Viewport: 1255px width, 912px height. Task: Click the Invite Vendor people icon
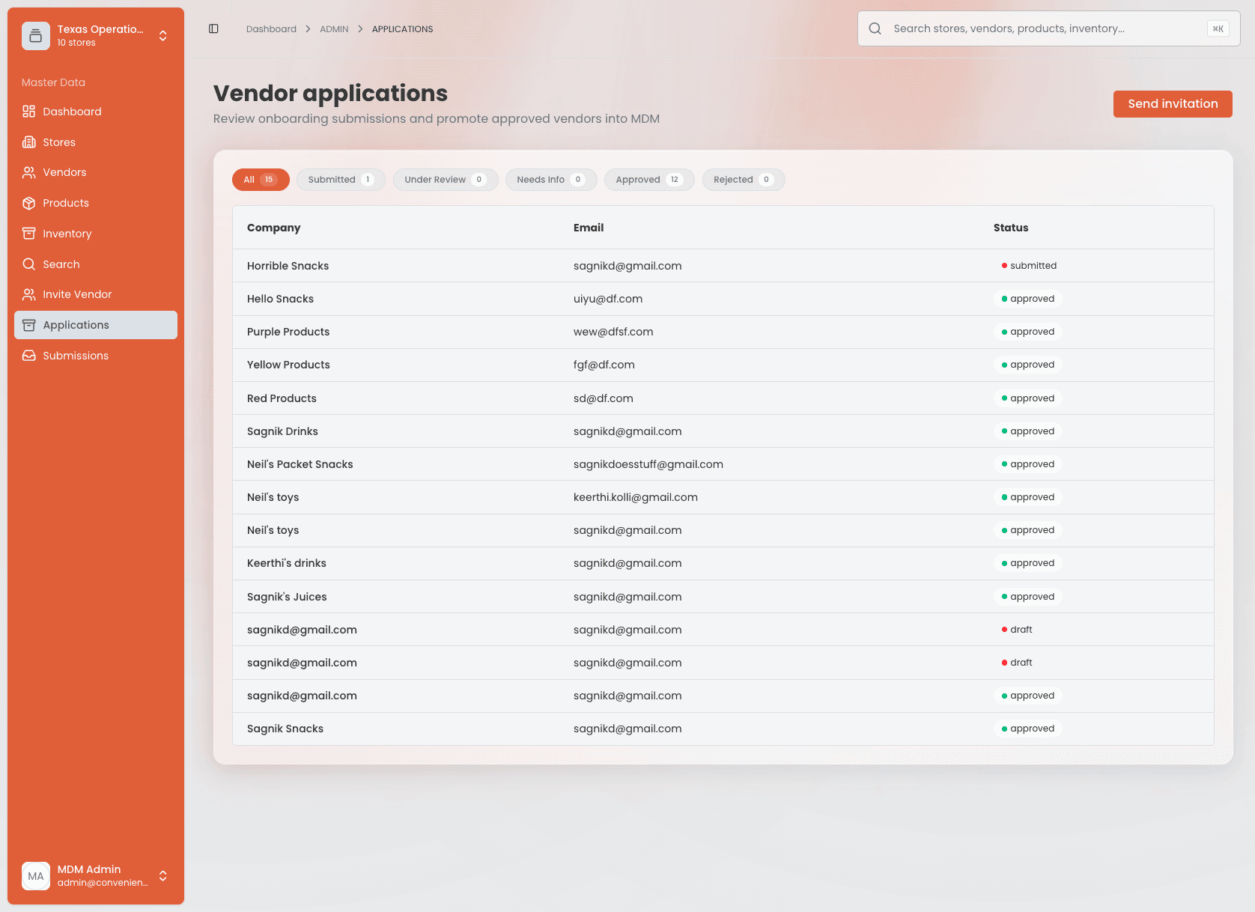tap(29, 294)
